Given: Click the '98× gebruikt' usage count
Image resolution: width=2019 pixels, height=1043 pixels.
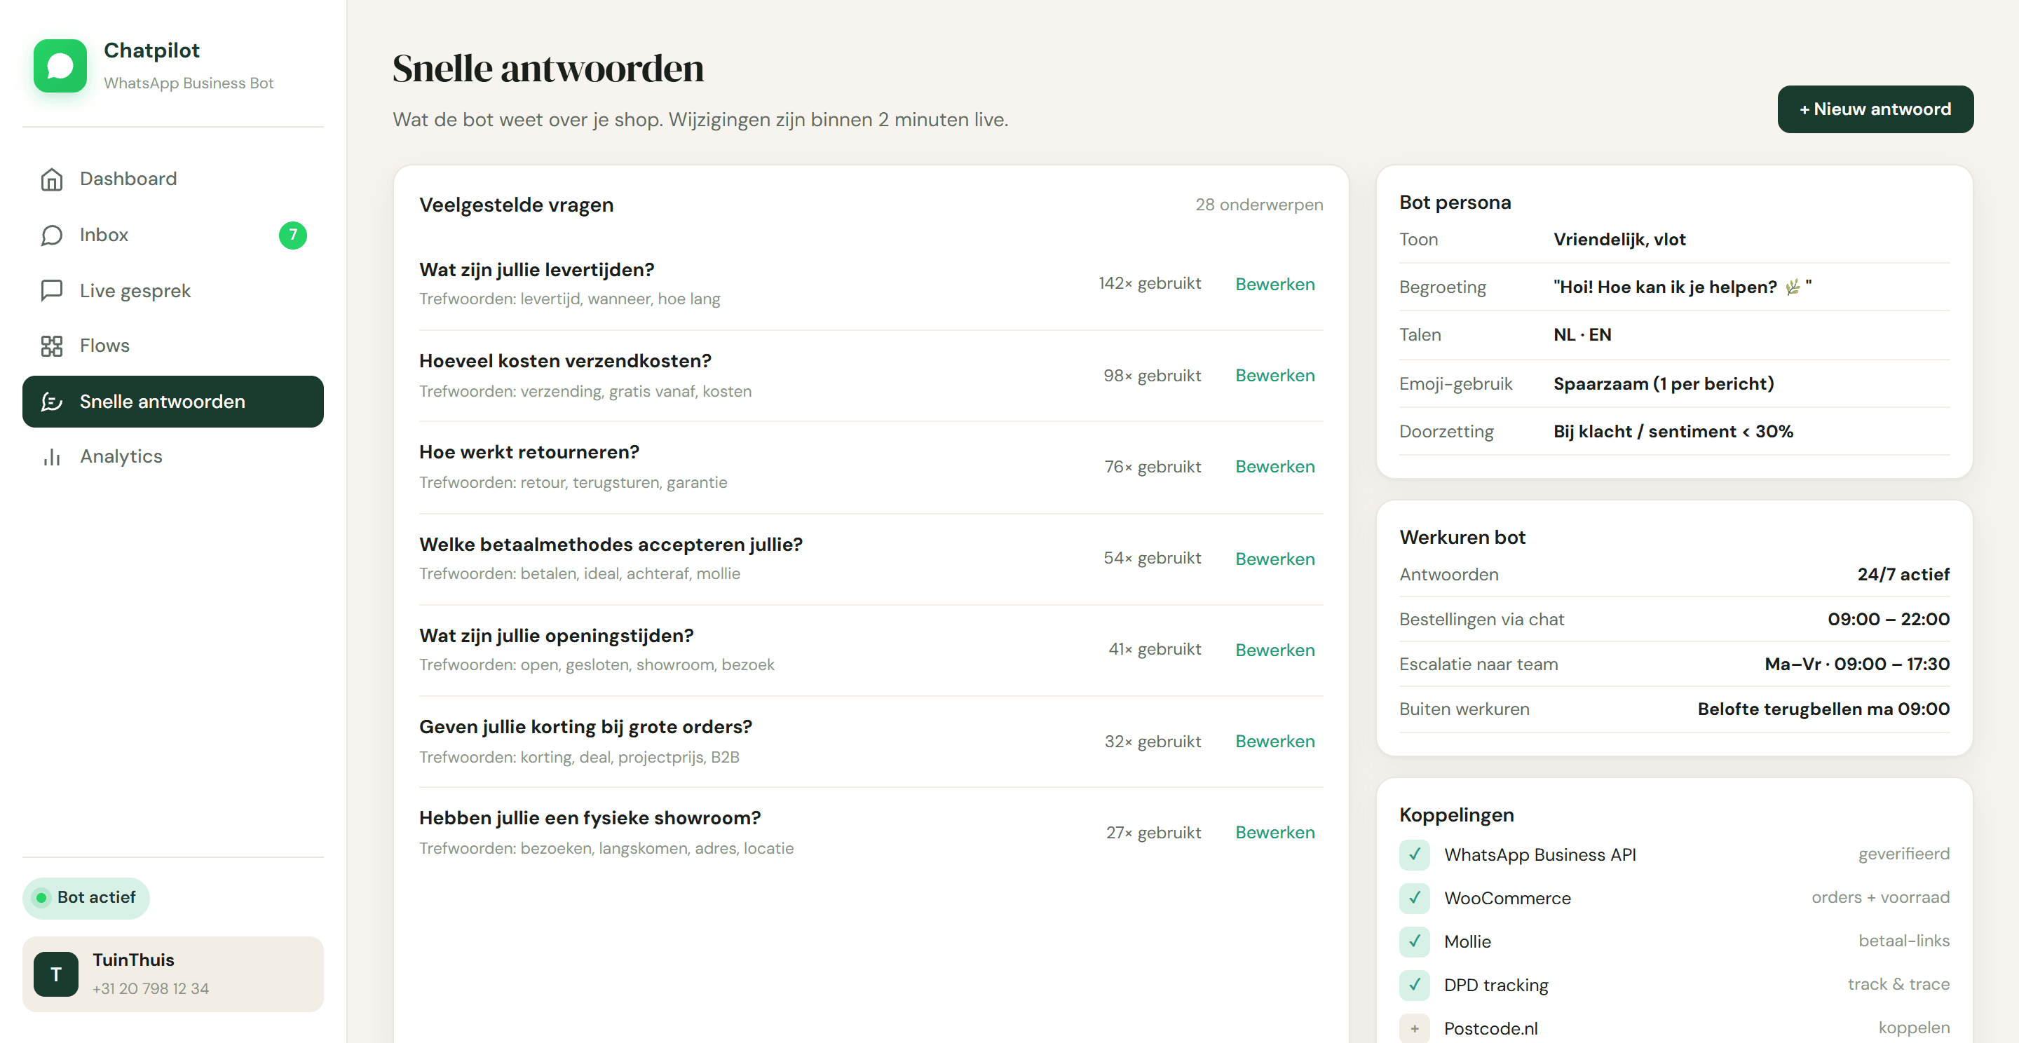Looking at the screenshot, I should click(x=1152, y=376).
